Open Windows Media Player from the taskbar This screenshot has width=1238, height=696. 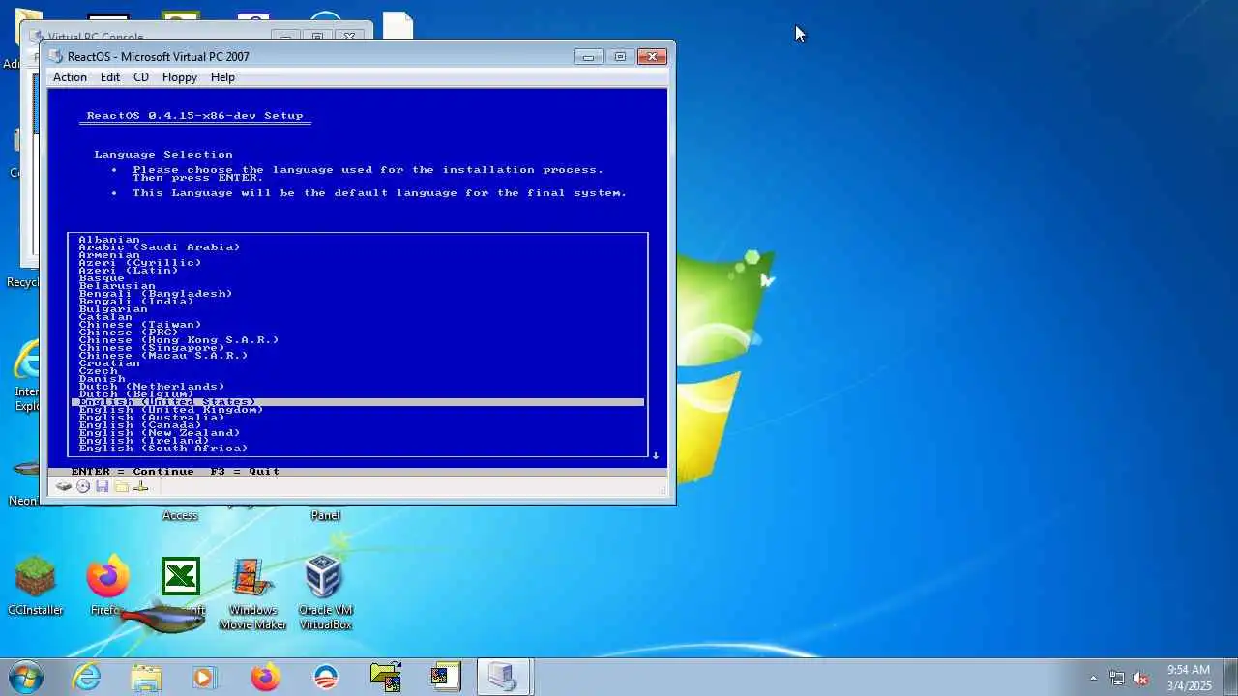[204, 677]
